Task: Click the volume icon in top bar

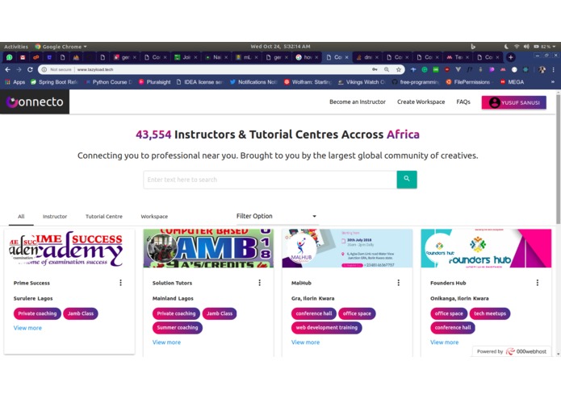Action: [x=526, y=47]
